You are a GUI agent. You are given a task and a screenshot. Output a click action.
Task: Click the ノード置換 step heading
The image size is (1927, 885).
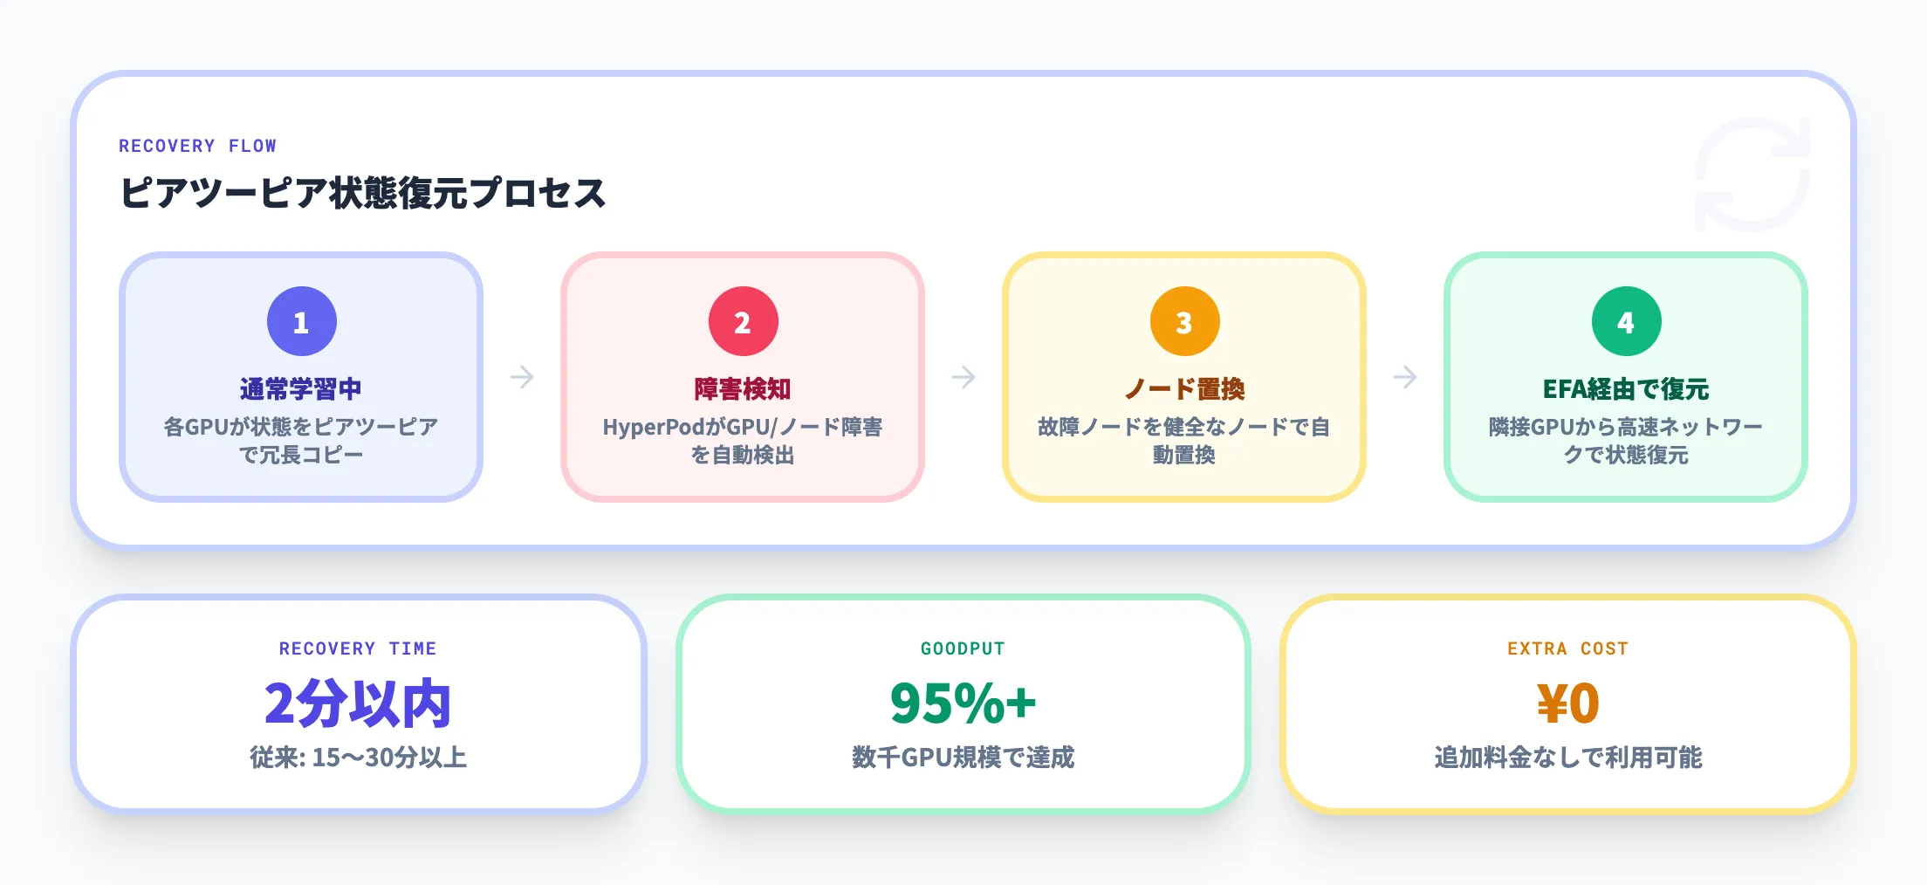pos(1184,389)
